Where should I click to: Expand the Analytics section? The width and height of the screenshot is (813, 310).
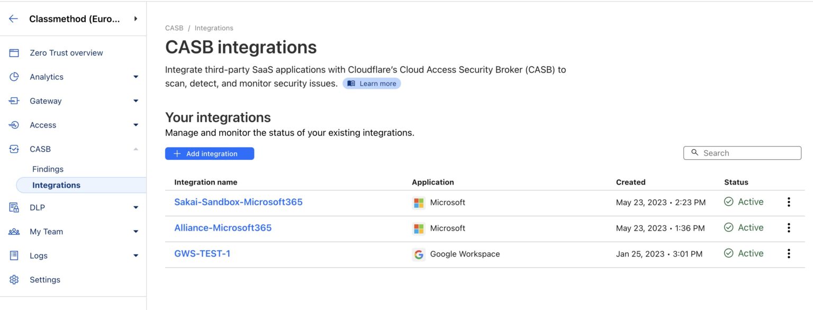click(x=136, y=77)
